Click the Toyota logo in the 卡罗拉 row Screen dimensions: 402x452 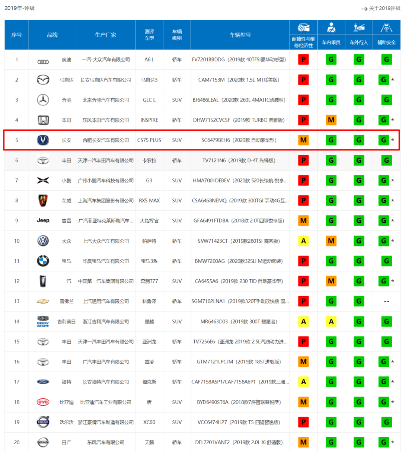(x=43, y=160)
